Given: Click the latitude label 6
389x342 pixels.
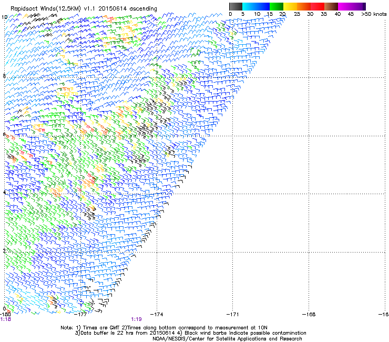Looking at the screenshot, I should pyautogui.click(x=4, y=134).
